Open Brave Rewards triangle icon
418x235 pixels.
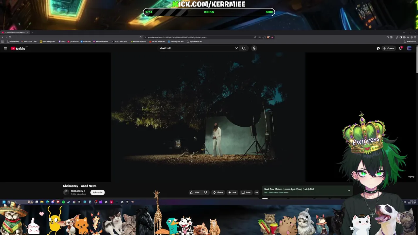(272, 37)
